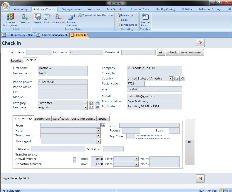
Task: Enable the Departure transfer checkbox
Action: [75, 162]
